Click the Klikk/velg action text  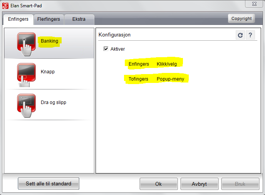click(167, 64)
